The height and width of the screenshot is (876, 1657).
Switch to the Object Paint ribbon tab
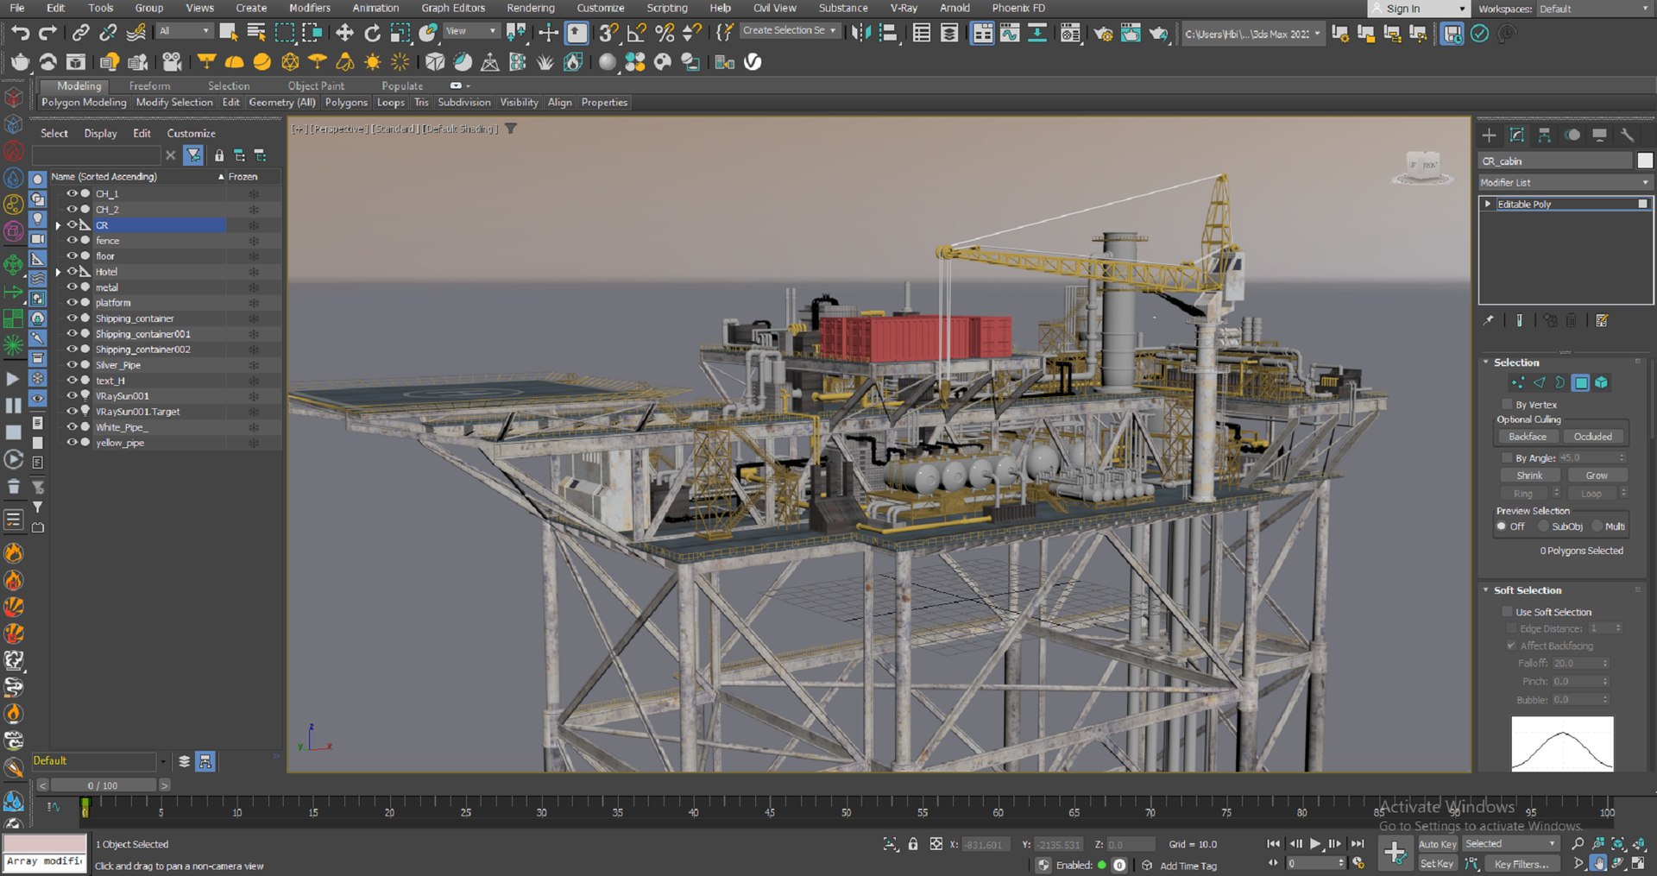point(316,86)
